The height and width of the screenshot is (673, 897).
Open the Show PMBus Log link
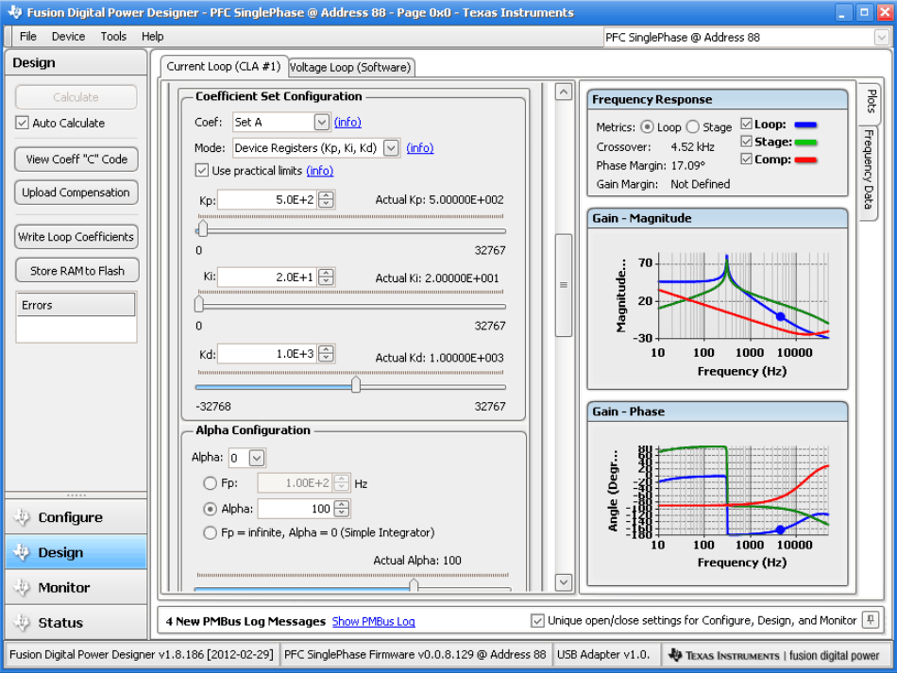[373, 621]
